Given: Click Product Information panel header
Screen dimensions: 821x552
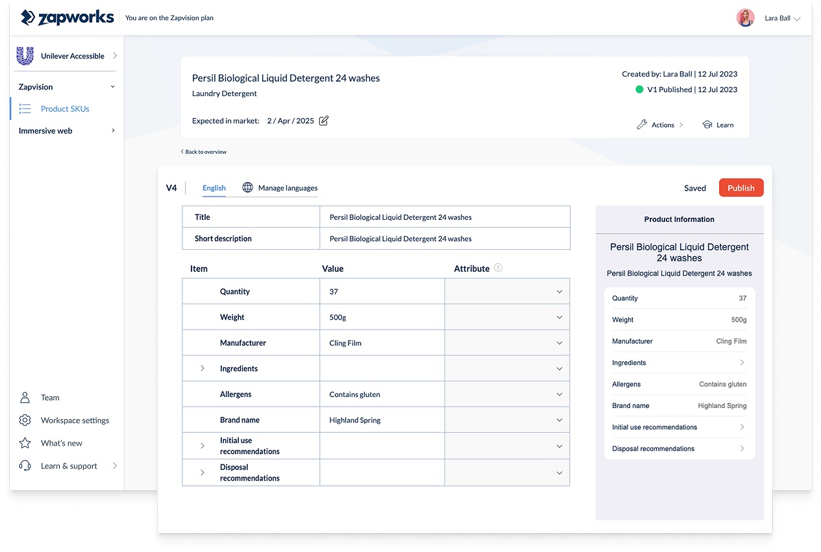Looking at the screenshot, I should [x=680, y=219].
